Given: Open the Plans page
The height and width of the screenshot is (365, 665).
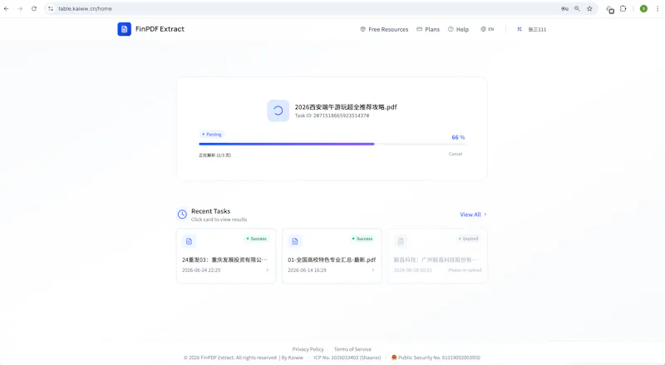Looking at the screenshot, I should [x=428, y=29].
